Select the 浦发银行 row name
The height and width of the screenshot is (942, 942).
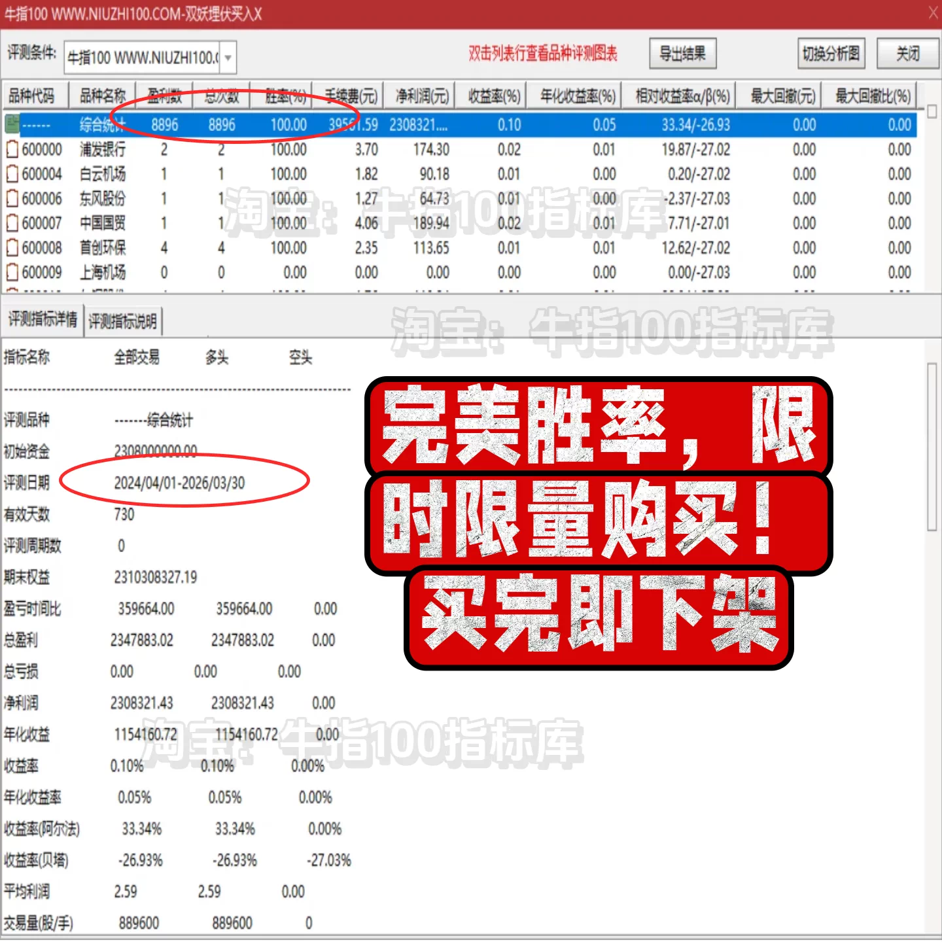pyautogui.click(x=103, y=150)
